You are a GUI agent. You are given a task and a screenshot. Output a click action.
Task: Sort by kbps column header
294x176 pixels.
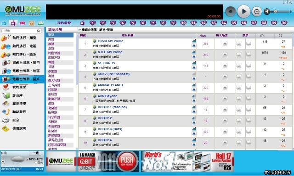203,36
